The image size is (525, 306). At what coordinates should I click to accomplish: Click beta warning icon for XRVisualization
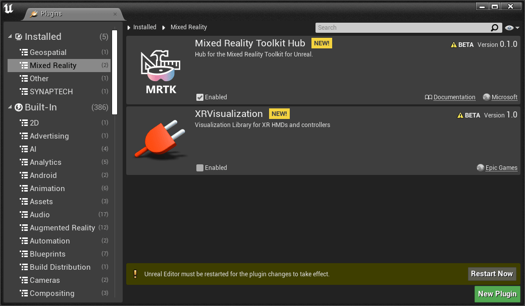[460, 115]
